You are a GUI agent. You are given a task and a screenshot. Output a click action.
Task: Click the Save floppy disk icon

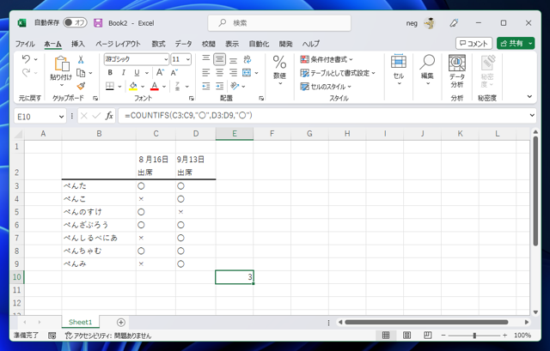point(98,23)
